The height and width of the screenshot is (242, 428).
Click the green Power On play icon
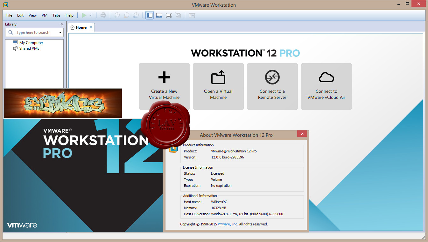tap(84, 15)
